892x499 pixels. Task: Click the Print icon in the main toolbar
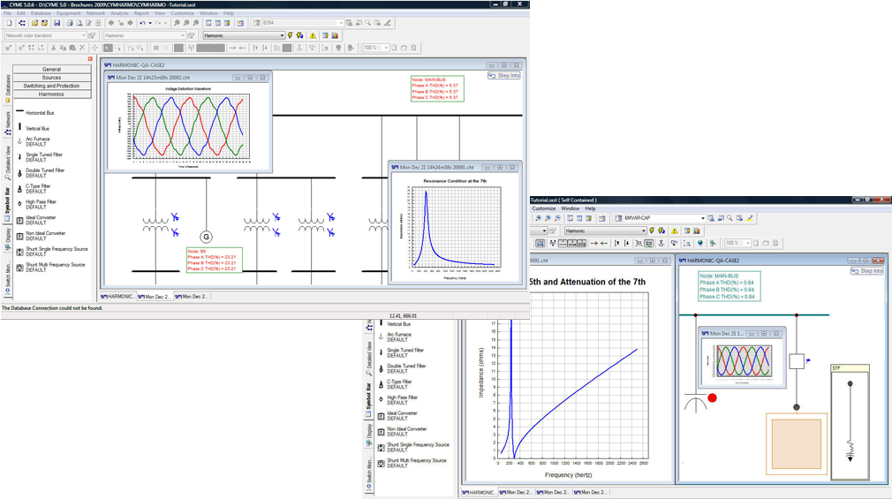click(70, 23)
